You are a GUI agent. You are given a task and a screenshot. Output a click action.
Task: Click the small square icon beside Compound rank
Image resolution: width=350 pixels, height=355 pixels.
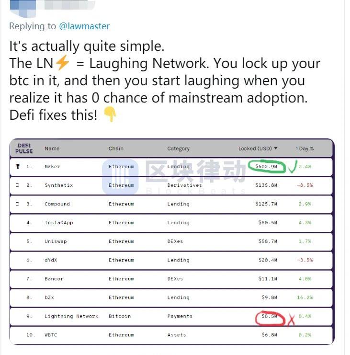point(18,204)
